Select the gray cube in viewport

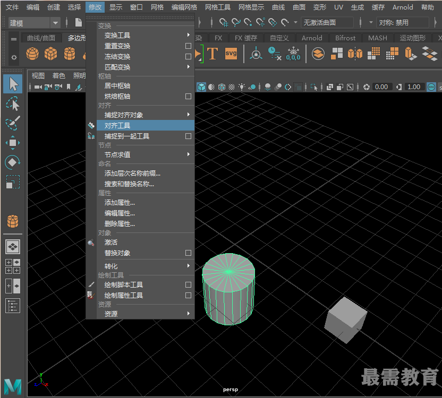[x=346, y=320]
